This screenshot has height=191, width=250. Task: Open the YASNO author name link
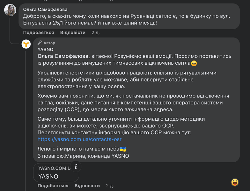point(45,49)
